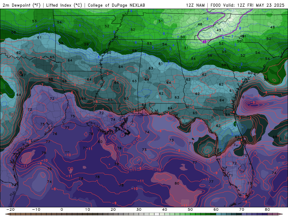Click the "56" dewpoint value on map

click(x=210, y=55)
